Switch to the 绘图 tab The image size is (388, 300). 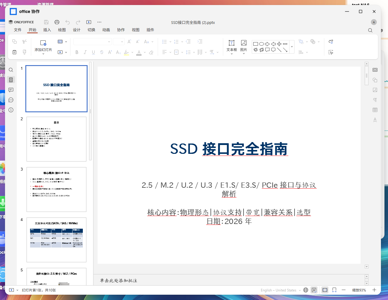62,30
